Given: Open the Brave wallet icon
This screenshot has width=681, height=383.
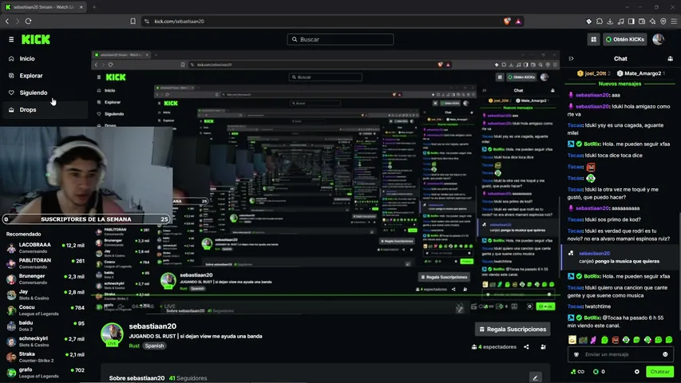Looking at the screenshot, I should (x=642, y=22).
